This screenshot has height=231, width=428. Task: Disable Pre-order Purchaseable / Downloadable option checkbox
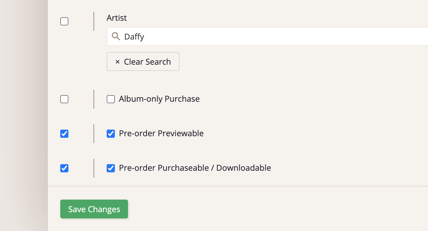coord(111,168)
